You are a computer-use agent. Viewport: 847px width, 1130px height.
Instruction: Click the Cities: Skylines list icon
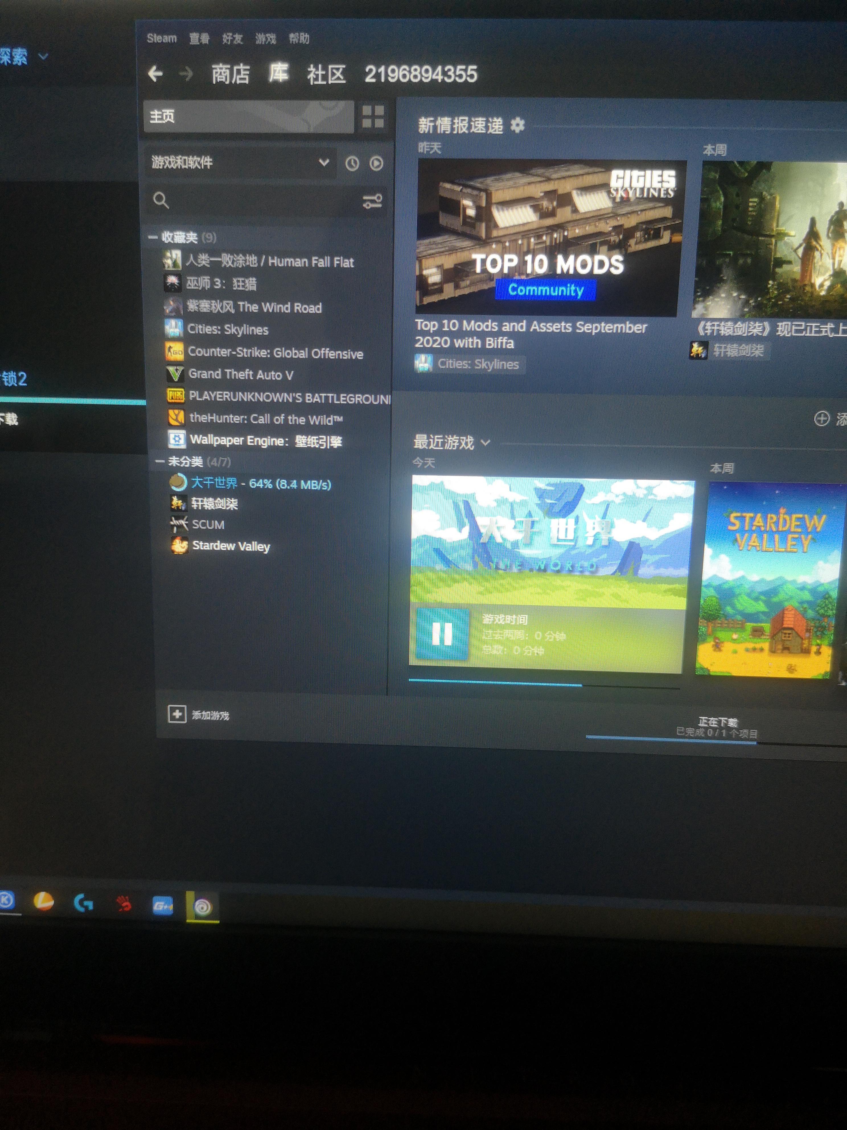(174, 328)
